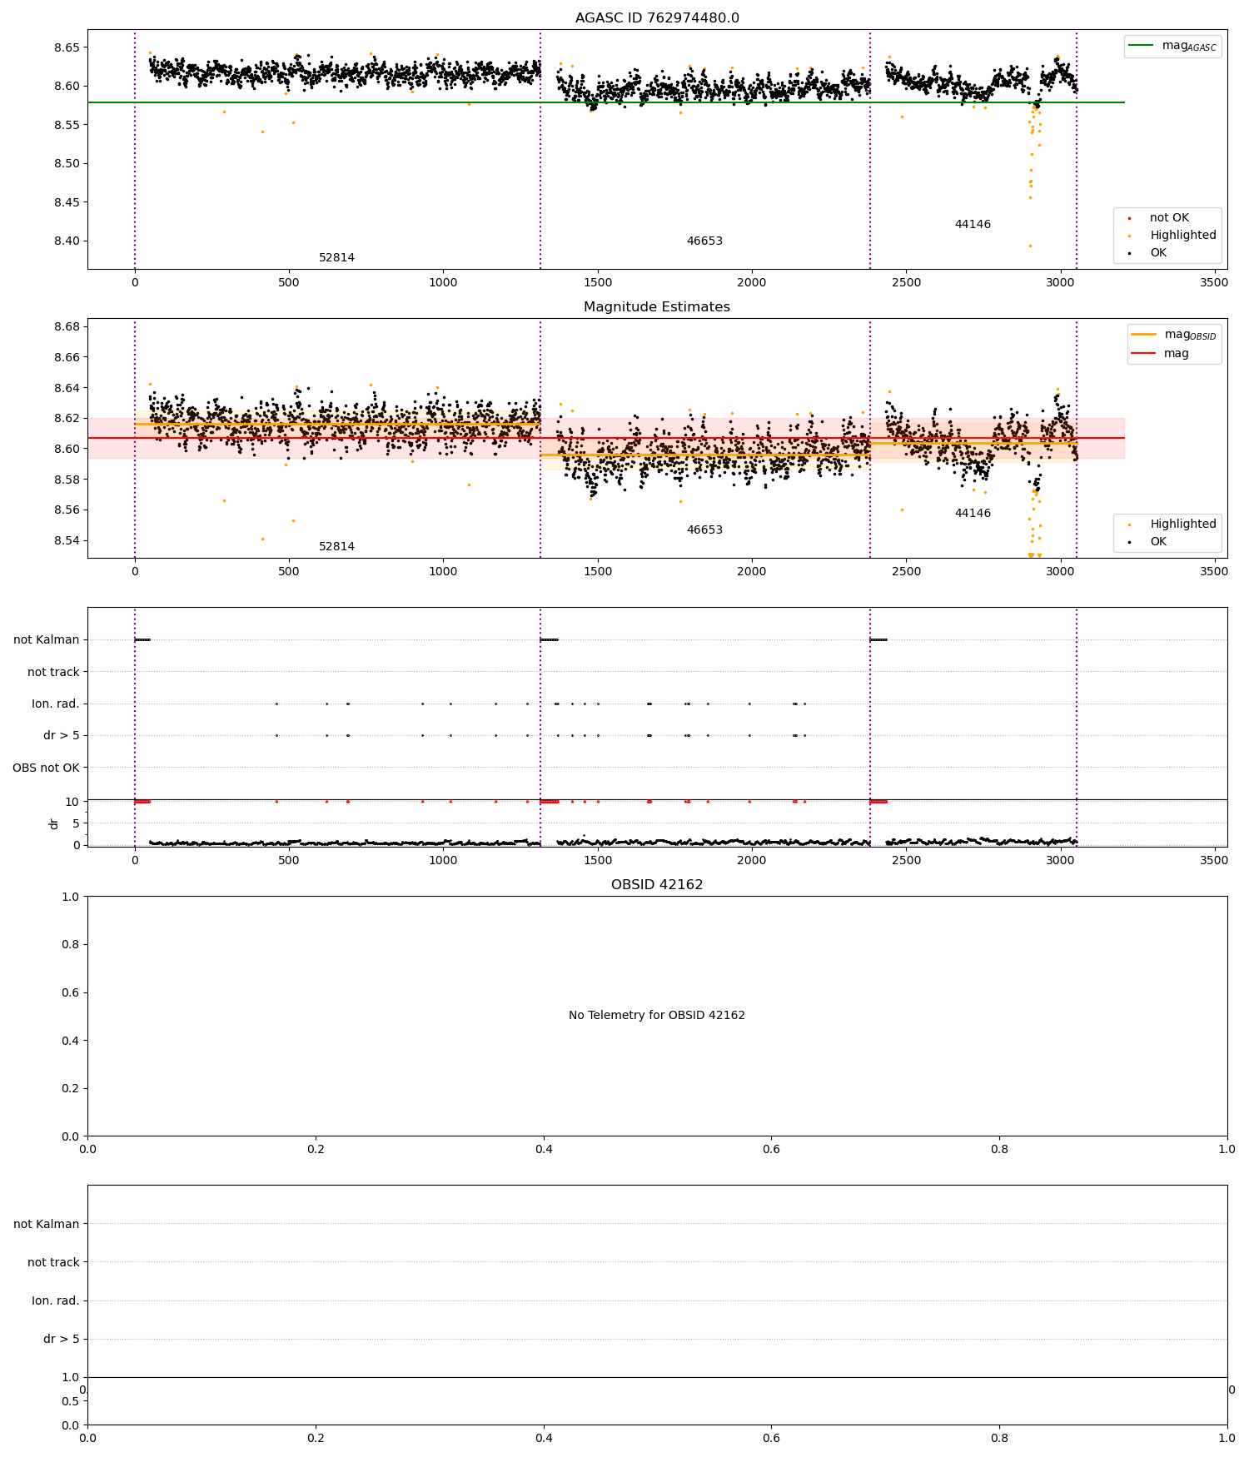Click the 8.54 y-axis tick label
The height and width of the screenshot is (1457, 1249).
click(x=68, y=541)
